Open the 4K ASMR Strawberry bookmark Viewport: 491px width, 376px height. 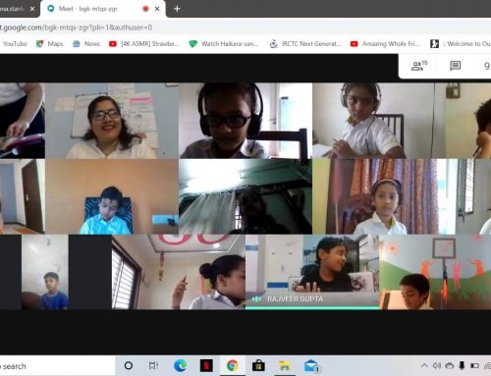[x=144, y=43]
